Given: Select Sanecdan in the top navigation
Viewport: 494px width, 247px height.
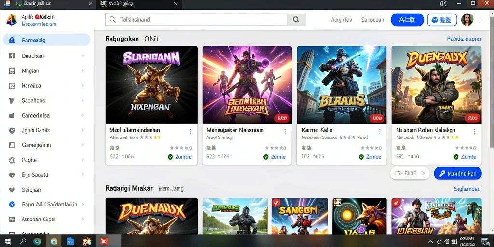Looking at the screenshot, I should click(x=372, y=20).
